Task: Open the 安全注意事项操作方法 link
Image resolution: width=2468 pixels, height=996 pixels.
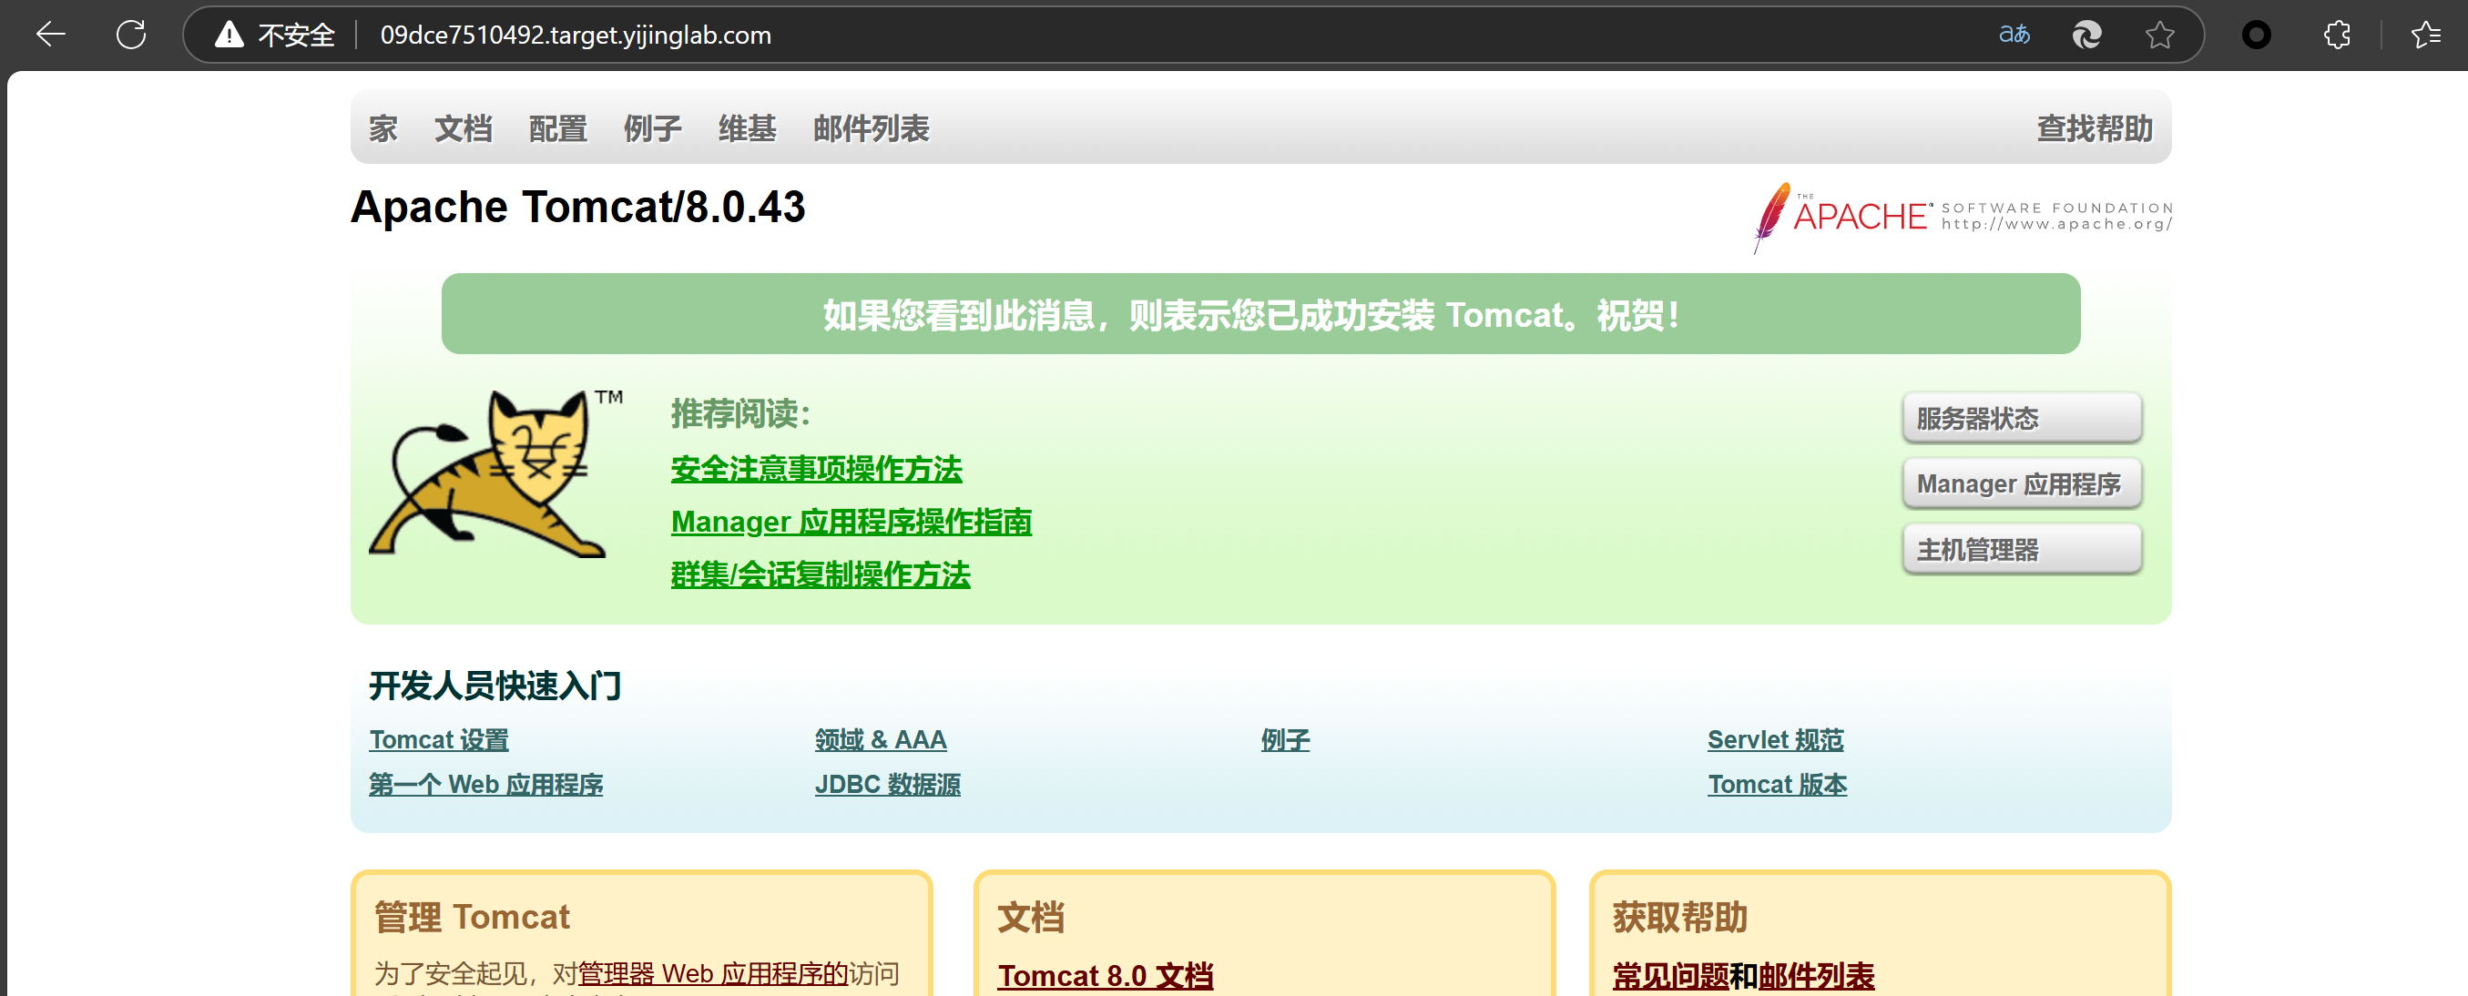Action: coord(816,469)
